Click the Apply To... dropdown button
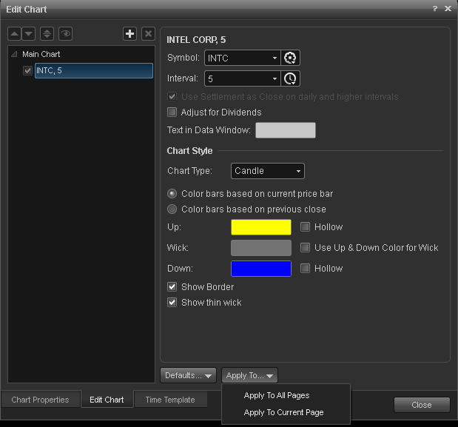The width and height of the screenshot is (458, 427). (250, 375)
